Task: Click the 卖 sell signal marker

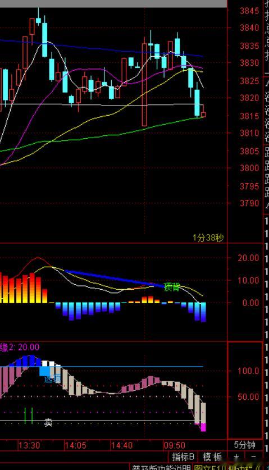Action: pos(48,423)
